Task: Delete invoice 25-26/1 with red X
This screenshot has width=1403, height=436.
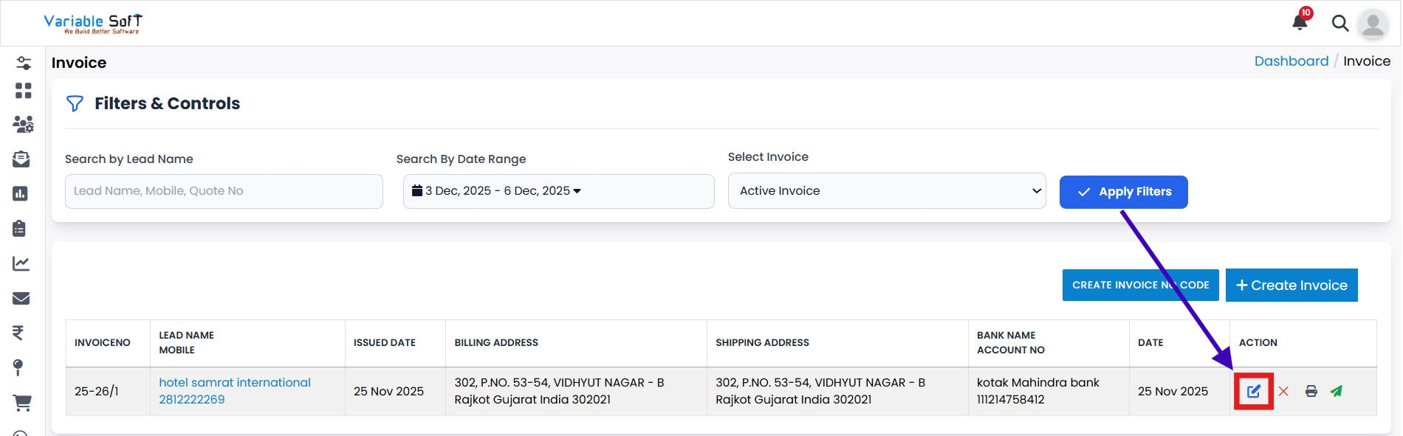Action: point(1283,391)
